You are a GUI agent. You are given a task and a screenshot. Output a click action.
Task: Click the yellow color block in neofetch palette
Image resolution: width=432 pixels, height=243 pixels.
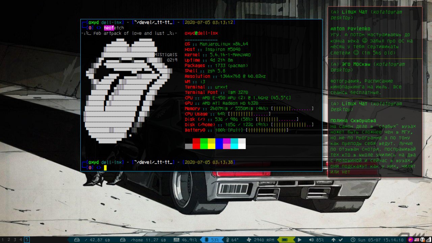(212, 144)
